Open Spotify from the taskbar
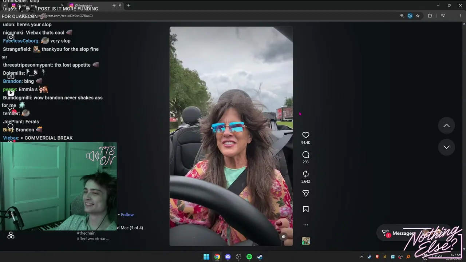466x262 pixels. coord(249,257)
